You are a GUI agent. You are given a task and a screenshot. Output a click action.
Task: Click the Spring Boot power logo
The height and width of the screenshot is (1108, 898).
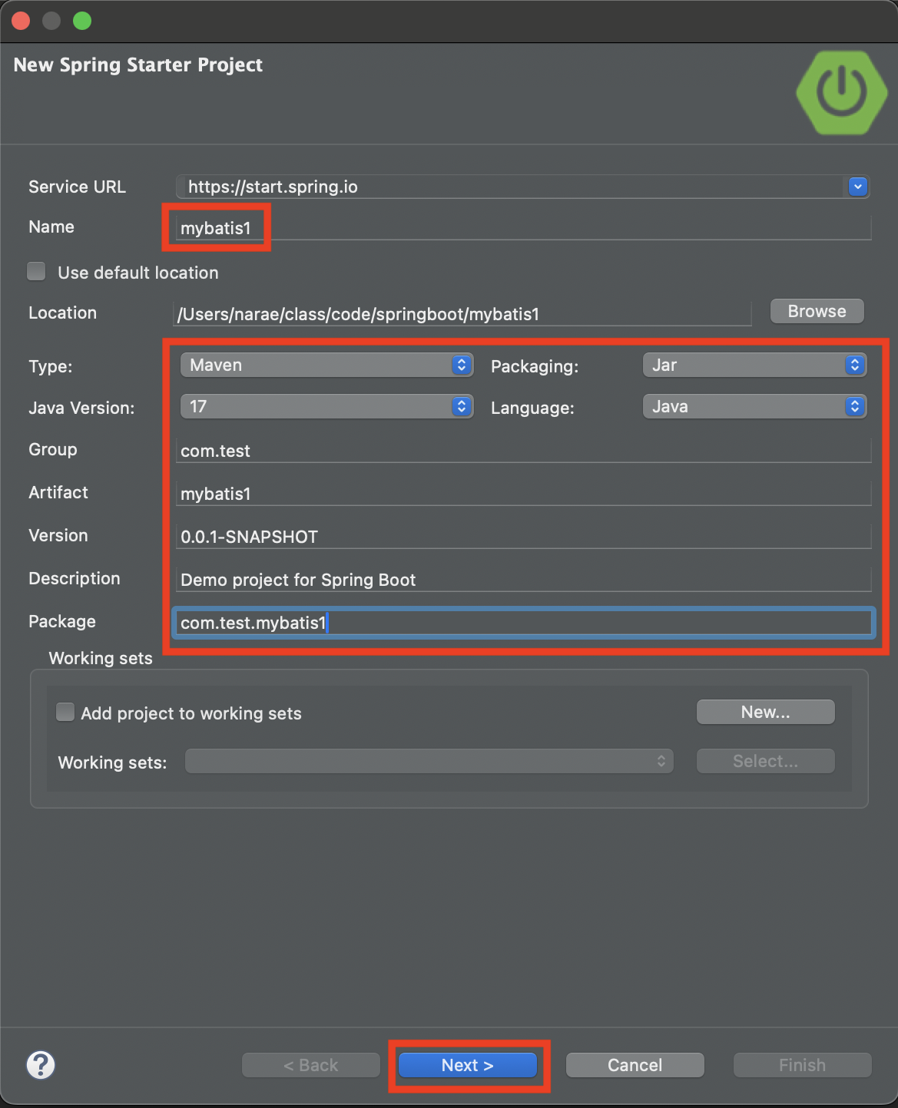[x=843, y=93]
